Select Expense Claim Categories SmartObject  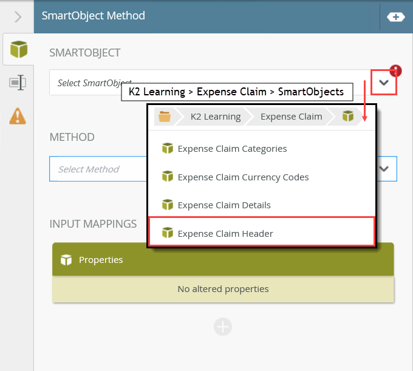click(x=232, y=148)
